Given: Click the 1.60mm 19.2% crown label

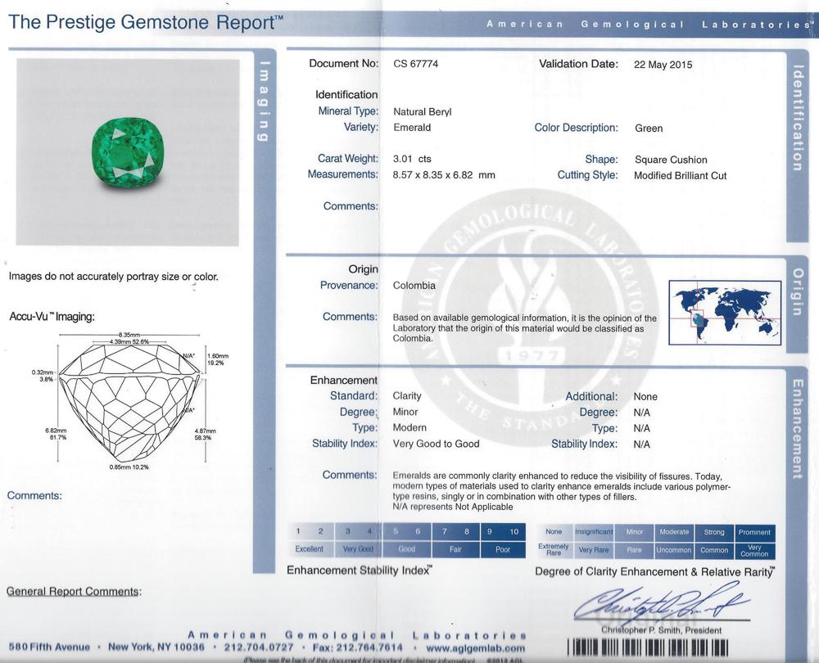Looking at the screenshot, I should [x=218, y=359].
